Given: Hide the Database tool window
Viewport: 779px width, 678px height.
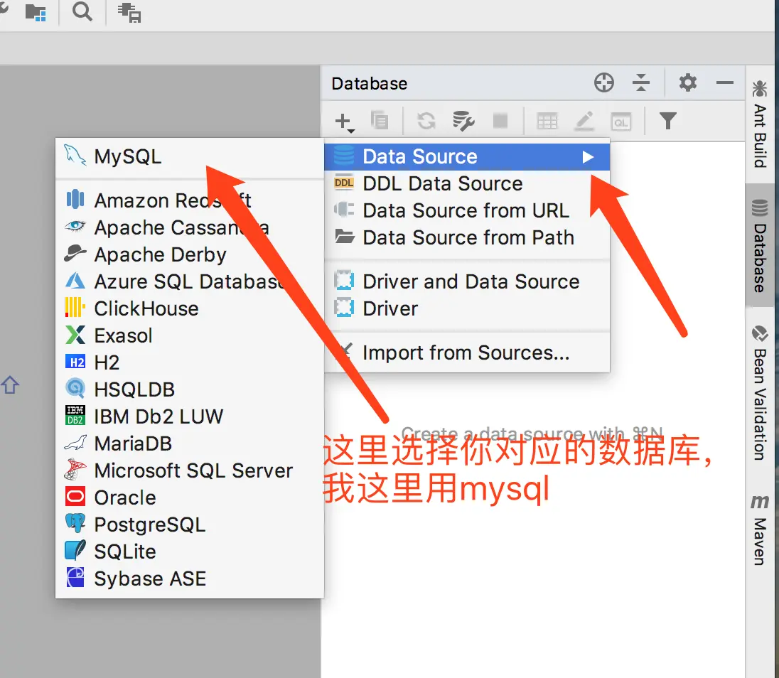Looking at the screenshot, I should click(725, 82).
